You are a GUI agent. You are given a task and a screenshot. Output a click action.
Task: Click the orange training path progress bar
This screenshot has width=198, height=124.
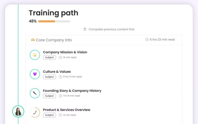pos(54,21)
